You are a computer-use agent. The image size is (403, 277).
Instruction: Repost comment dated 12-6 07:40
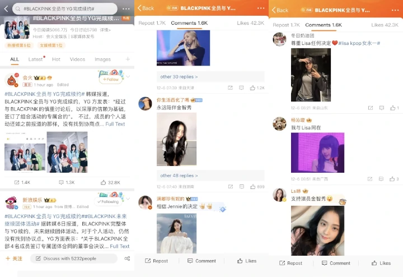(231, 187)
